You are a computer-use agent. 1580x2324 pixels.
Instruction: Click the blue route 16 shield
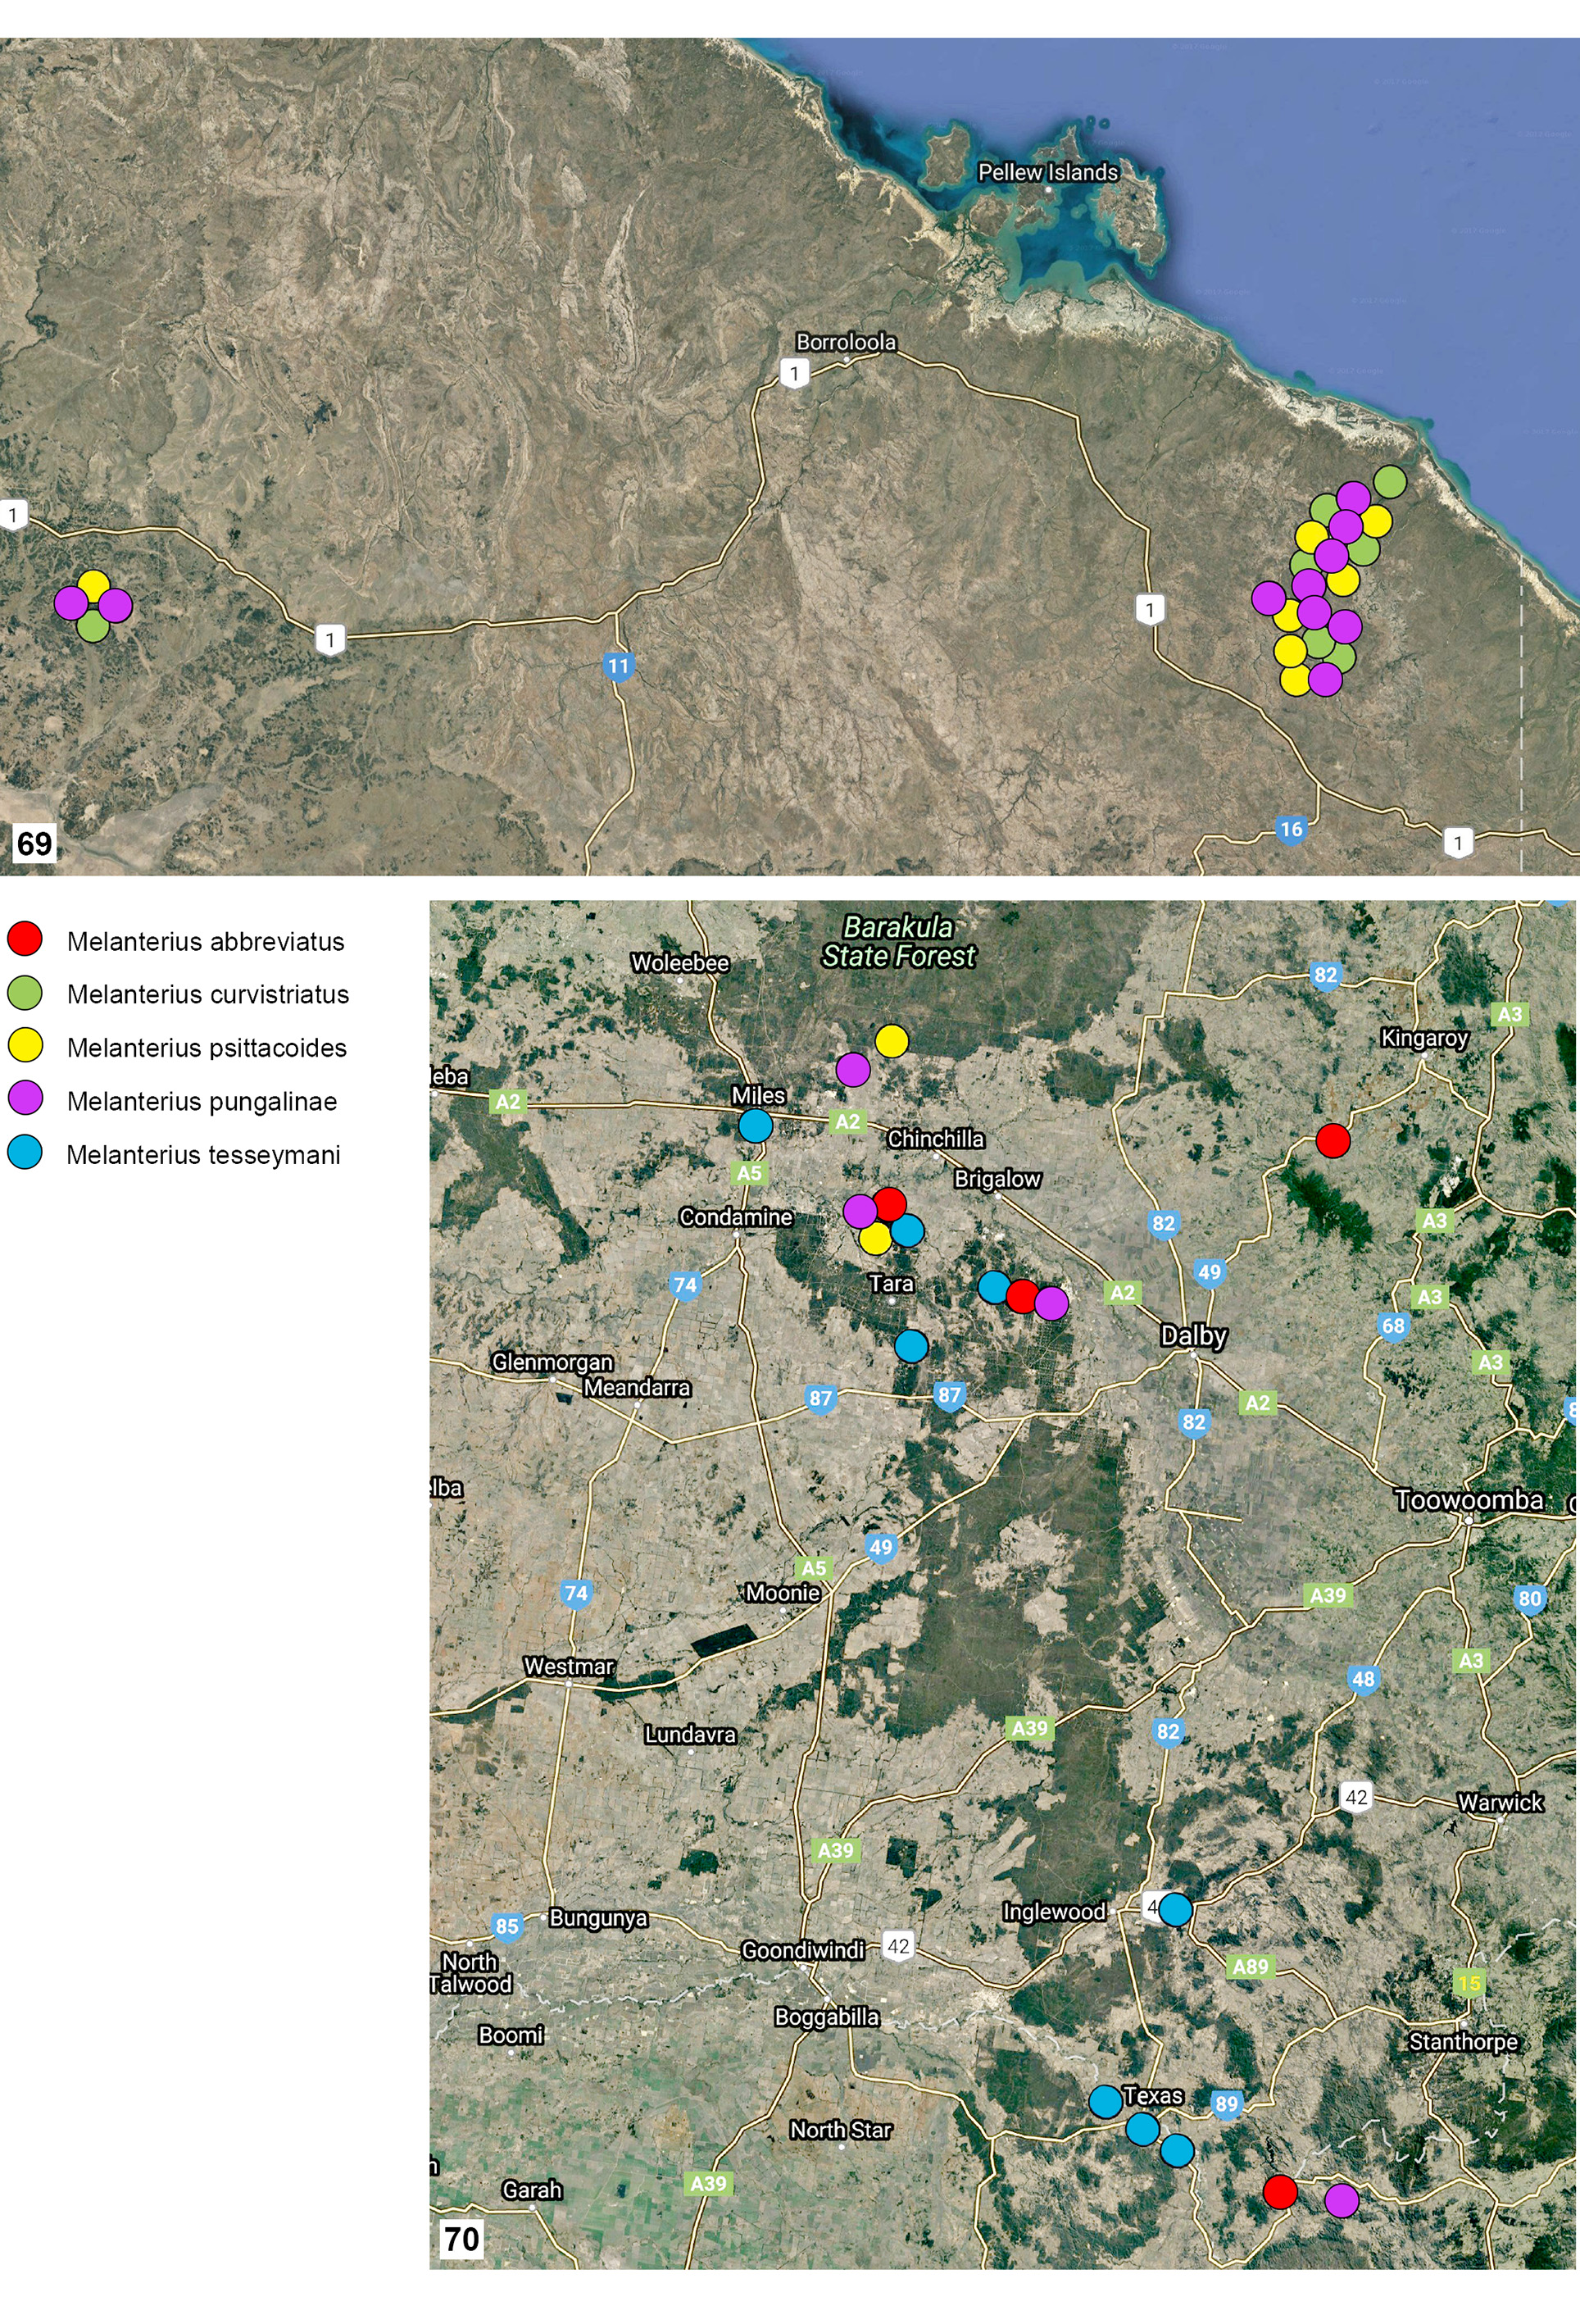[x=1292, y=830]
